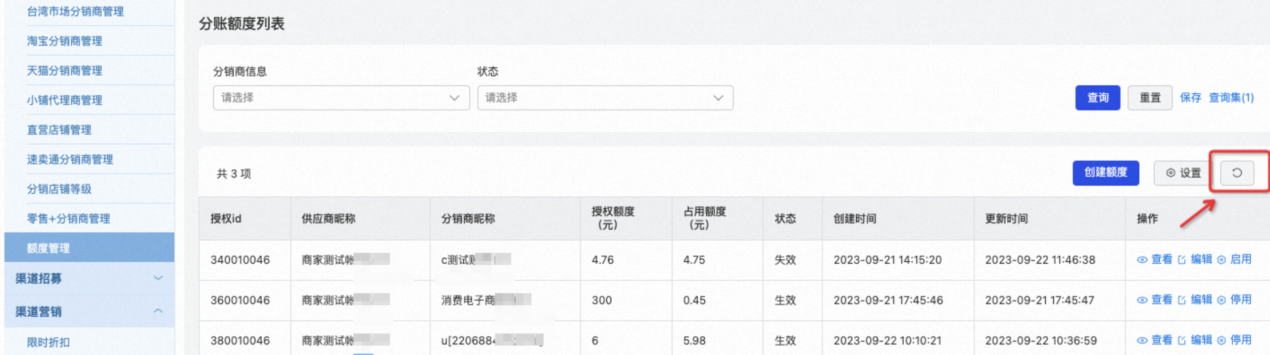
Task: Open 小铺代理商管理 in sidebar
Action: pyautogui.click(x=65, y=100)
